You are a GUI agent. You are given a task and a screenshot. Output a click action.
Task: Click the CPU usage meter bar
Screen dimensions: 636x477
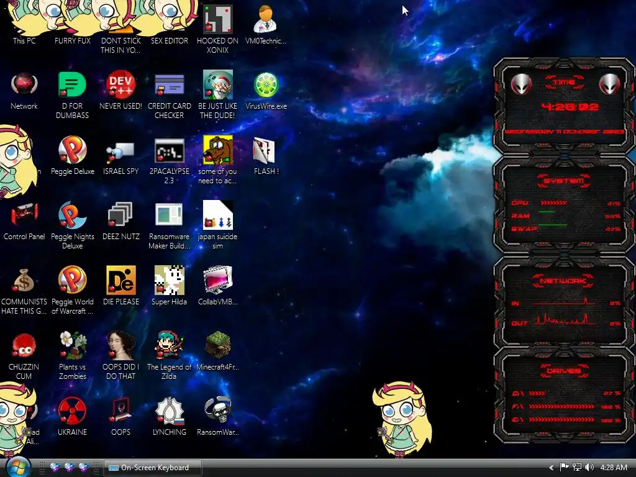(x=554, y=203)
